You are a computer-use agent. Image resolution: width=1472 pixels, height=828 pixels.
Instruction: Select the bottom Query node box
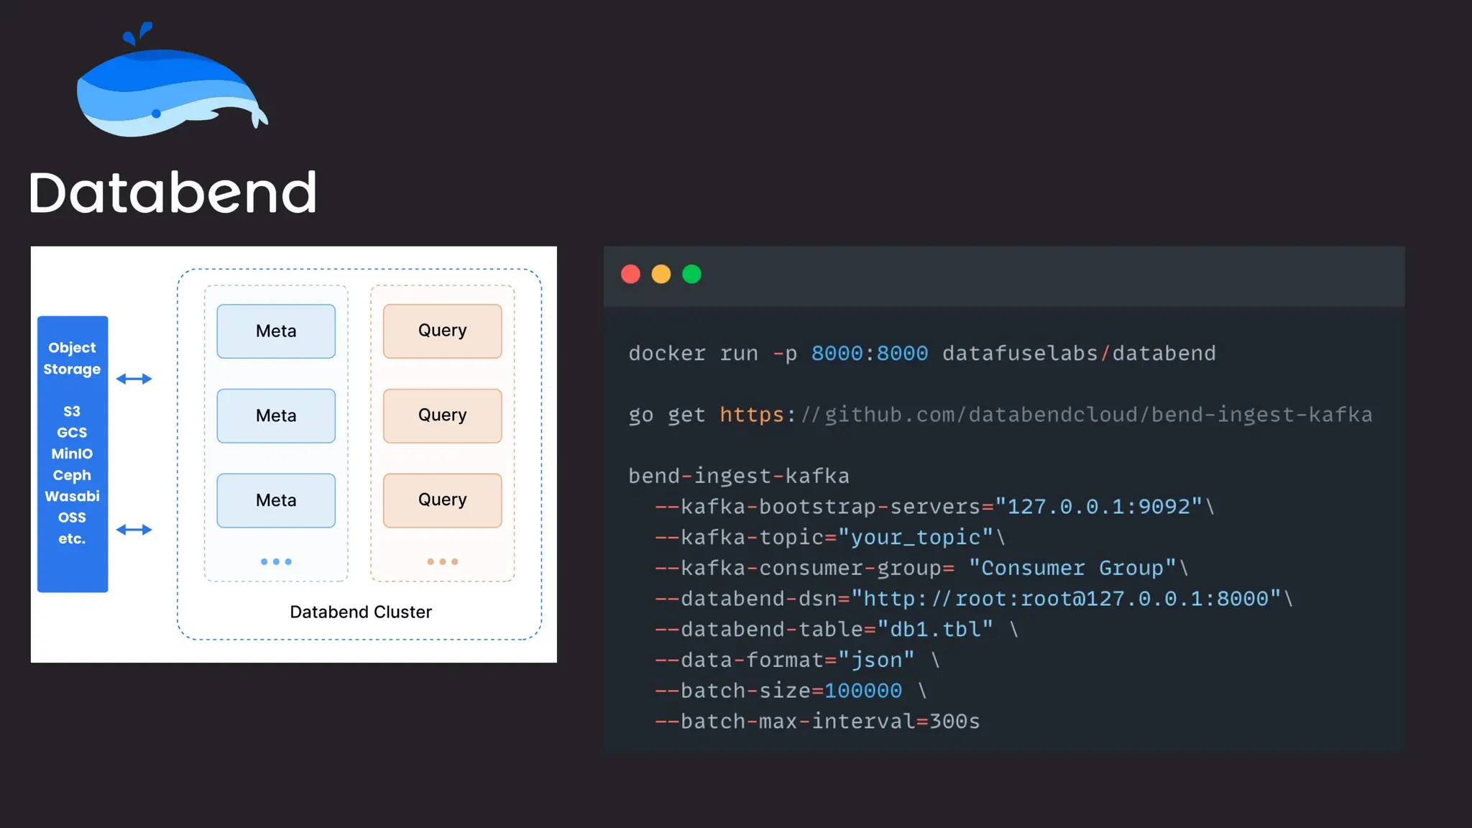(x=442, y=500)
